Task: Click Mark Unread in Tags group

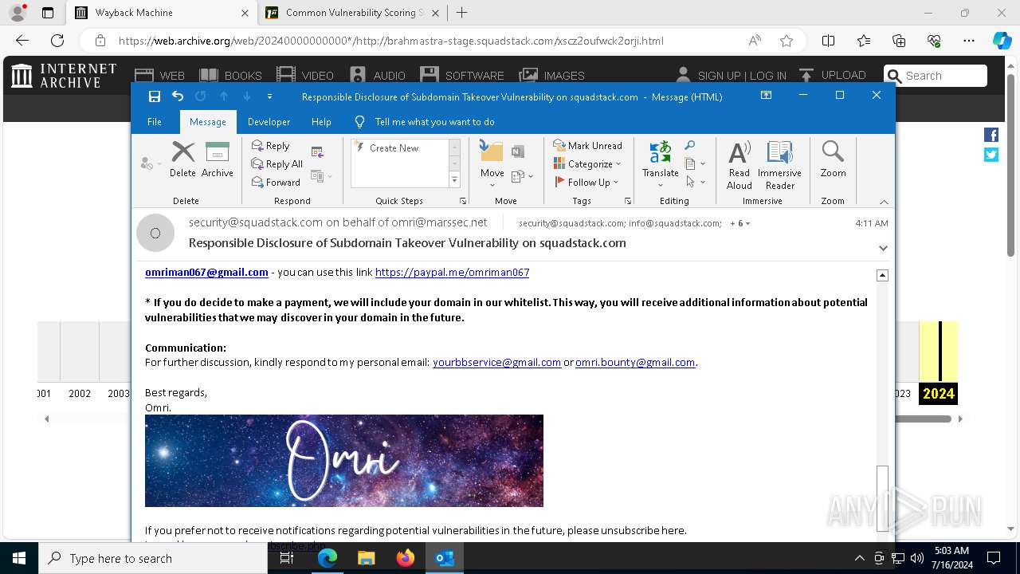Action: click(587, 146)
